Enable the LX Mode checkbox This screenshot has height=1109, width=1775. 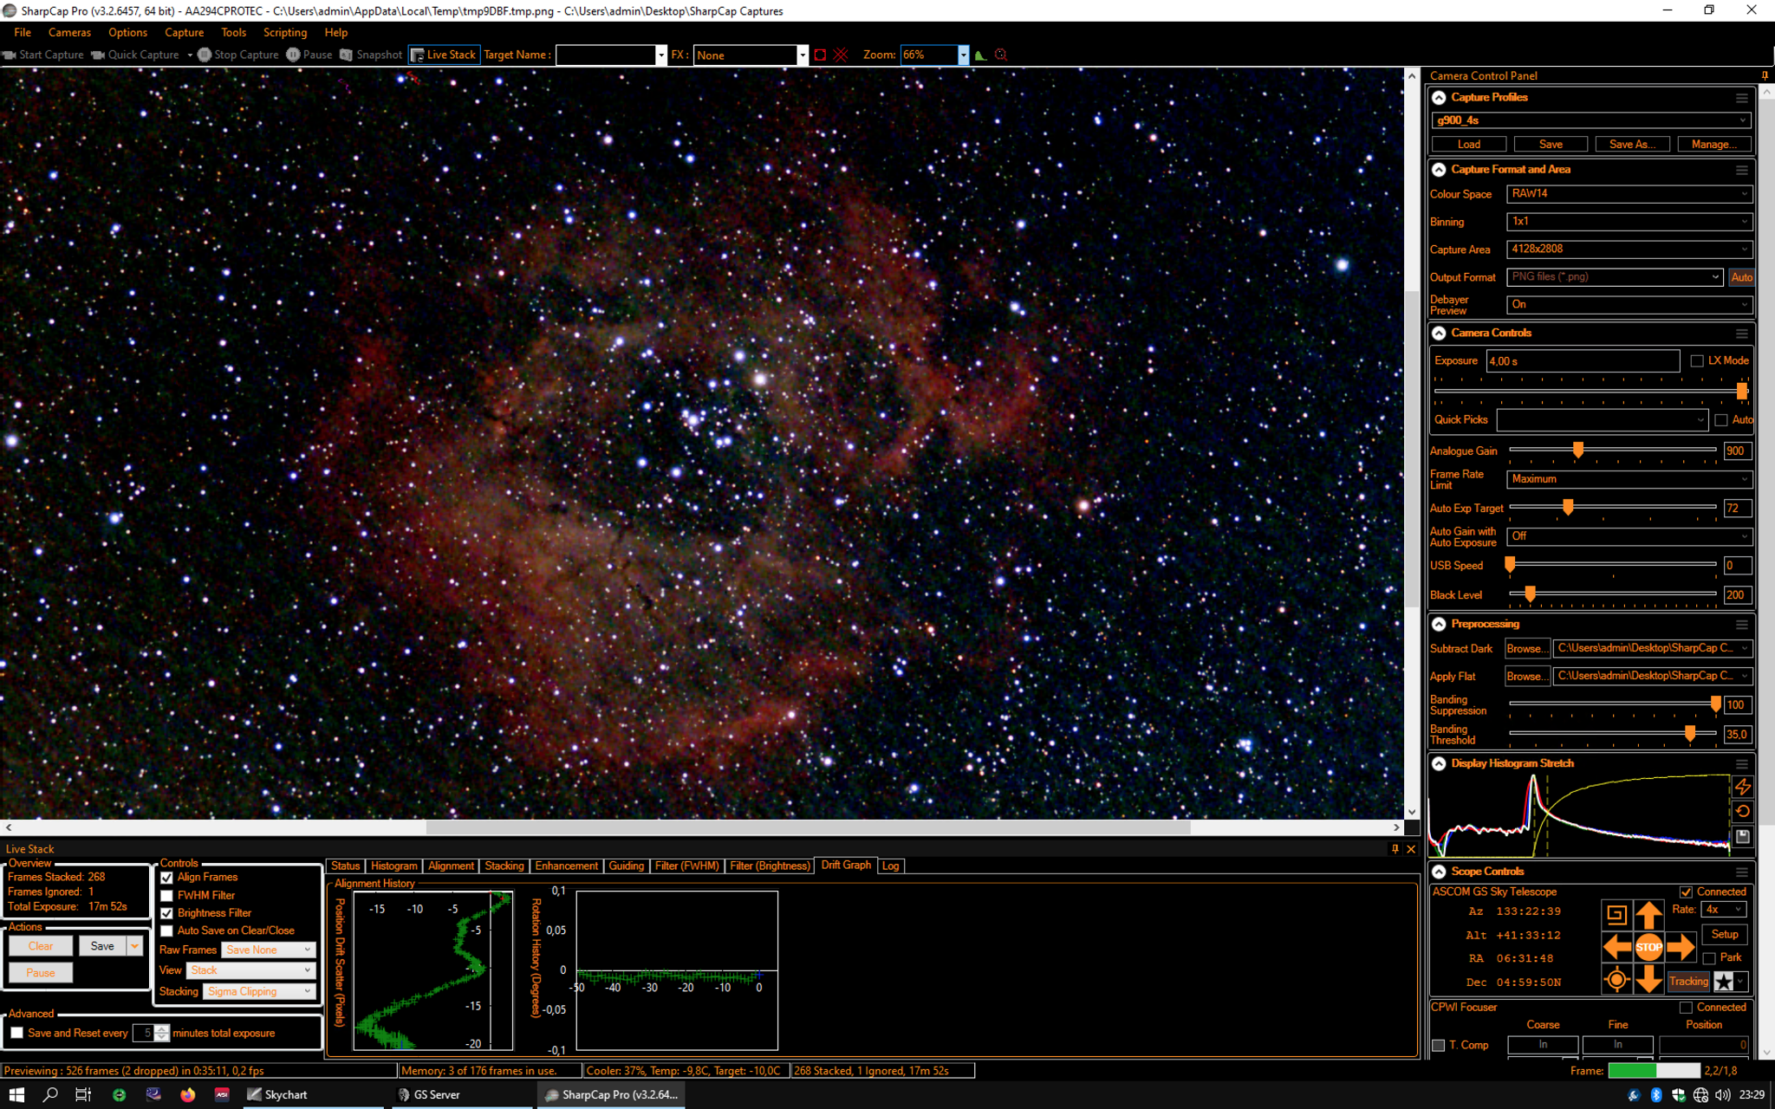1697,360
